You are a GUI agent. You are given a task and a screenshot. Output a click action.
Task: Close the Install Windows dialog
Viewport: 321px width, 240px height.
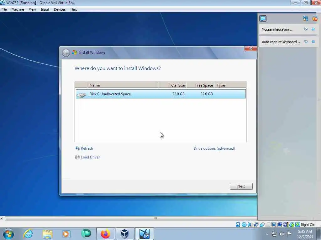251,48
